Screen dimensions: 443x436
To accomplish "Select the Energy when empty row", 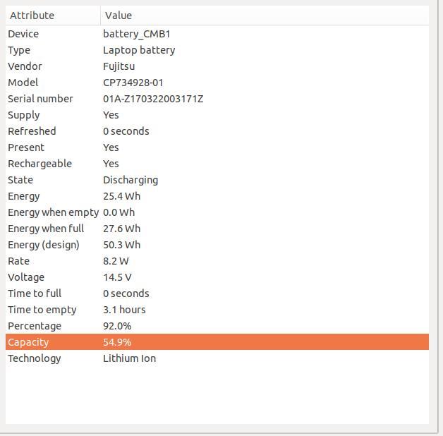I will pos(217,212).
